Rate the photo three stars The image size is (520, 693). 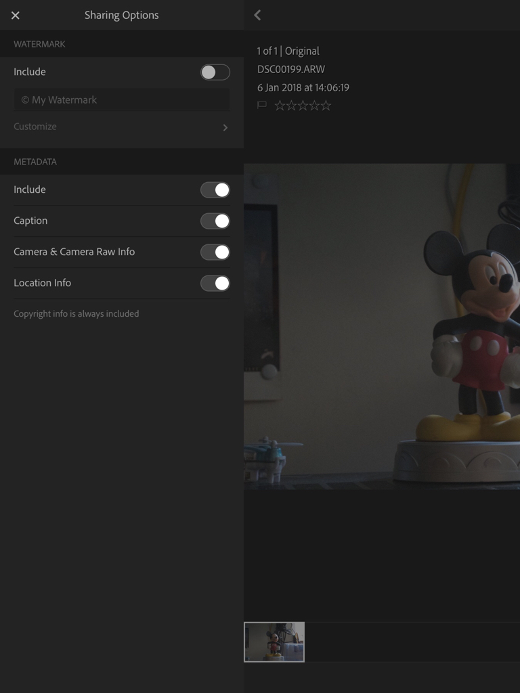[x=303, y=105]
